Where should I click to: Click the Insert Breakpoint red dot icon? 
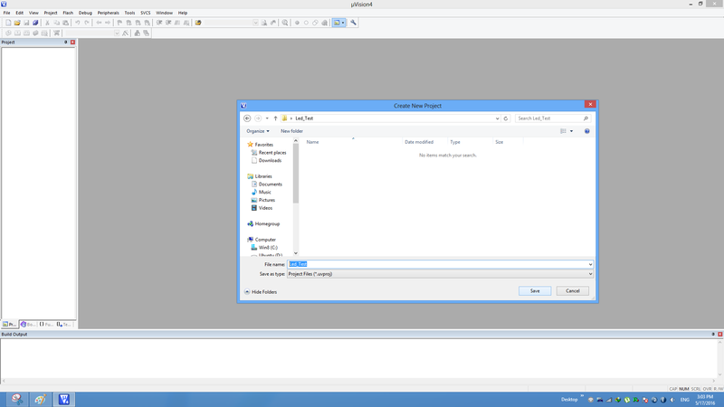click(297, 23)
